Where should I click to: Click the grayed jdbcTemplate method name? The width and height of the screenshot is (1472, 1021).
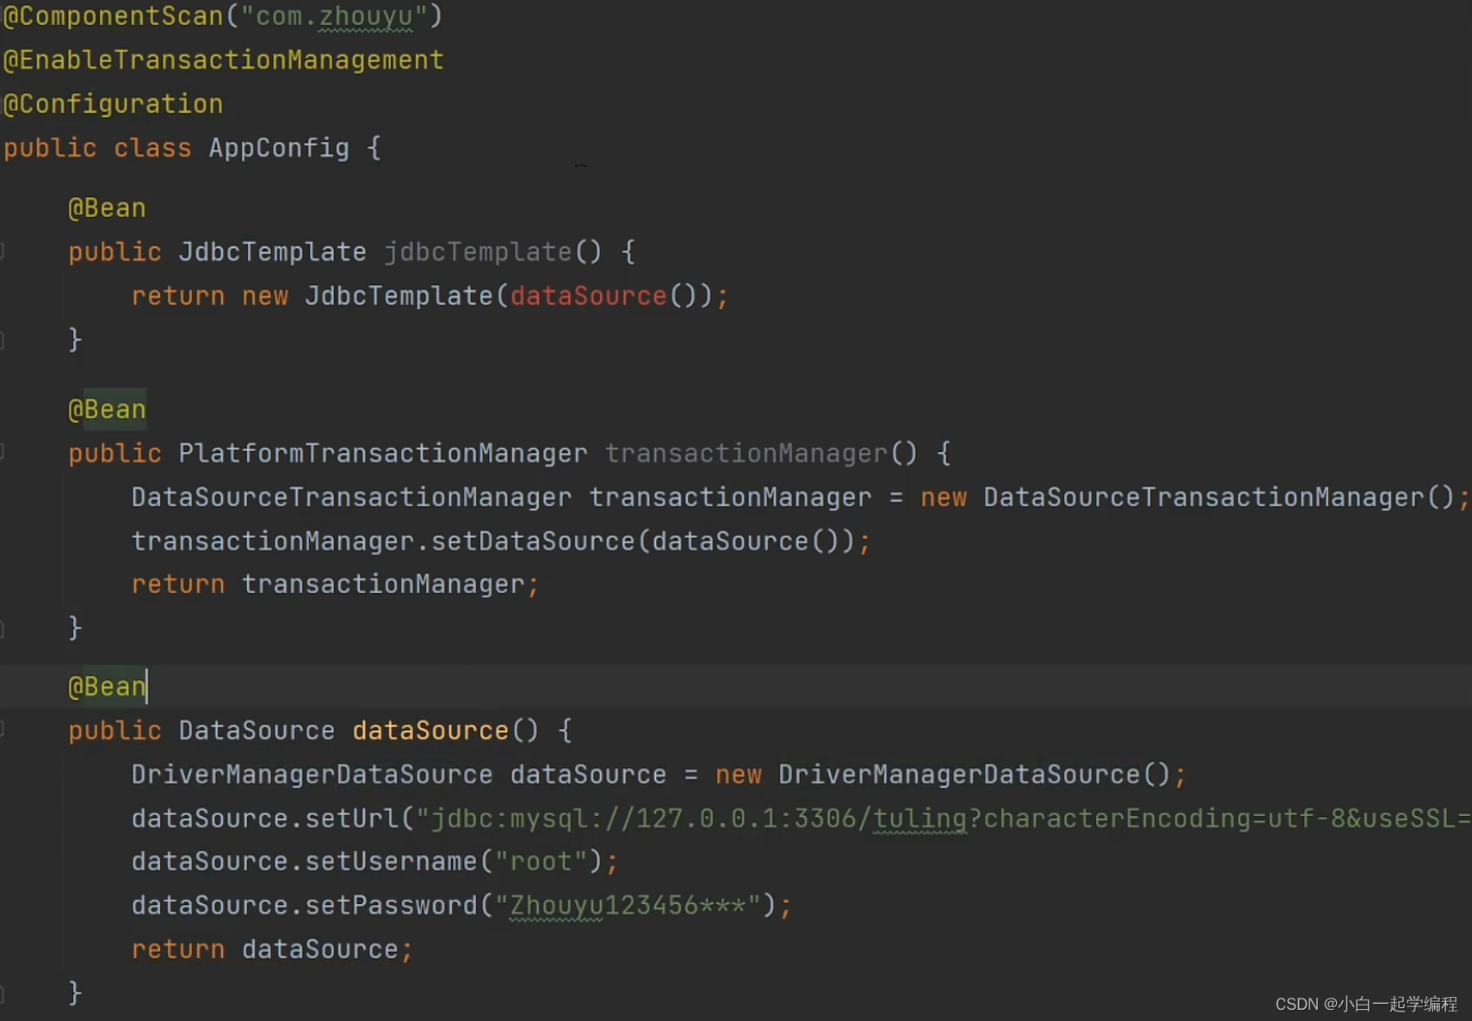[x=478, y=252]
